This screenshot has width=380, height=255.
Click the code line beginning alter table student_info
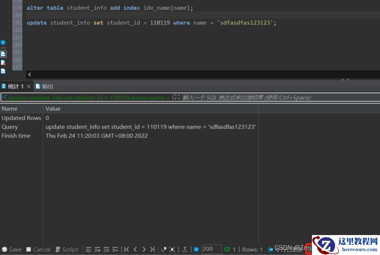(x=110, y=8)
